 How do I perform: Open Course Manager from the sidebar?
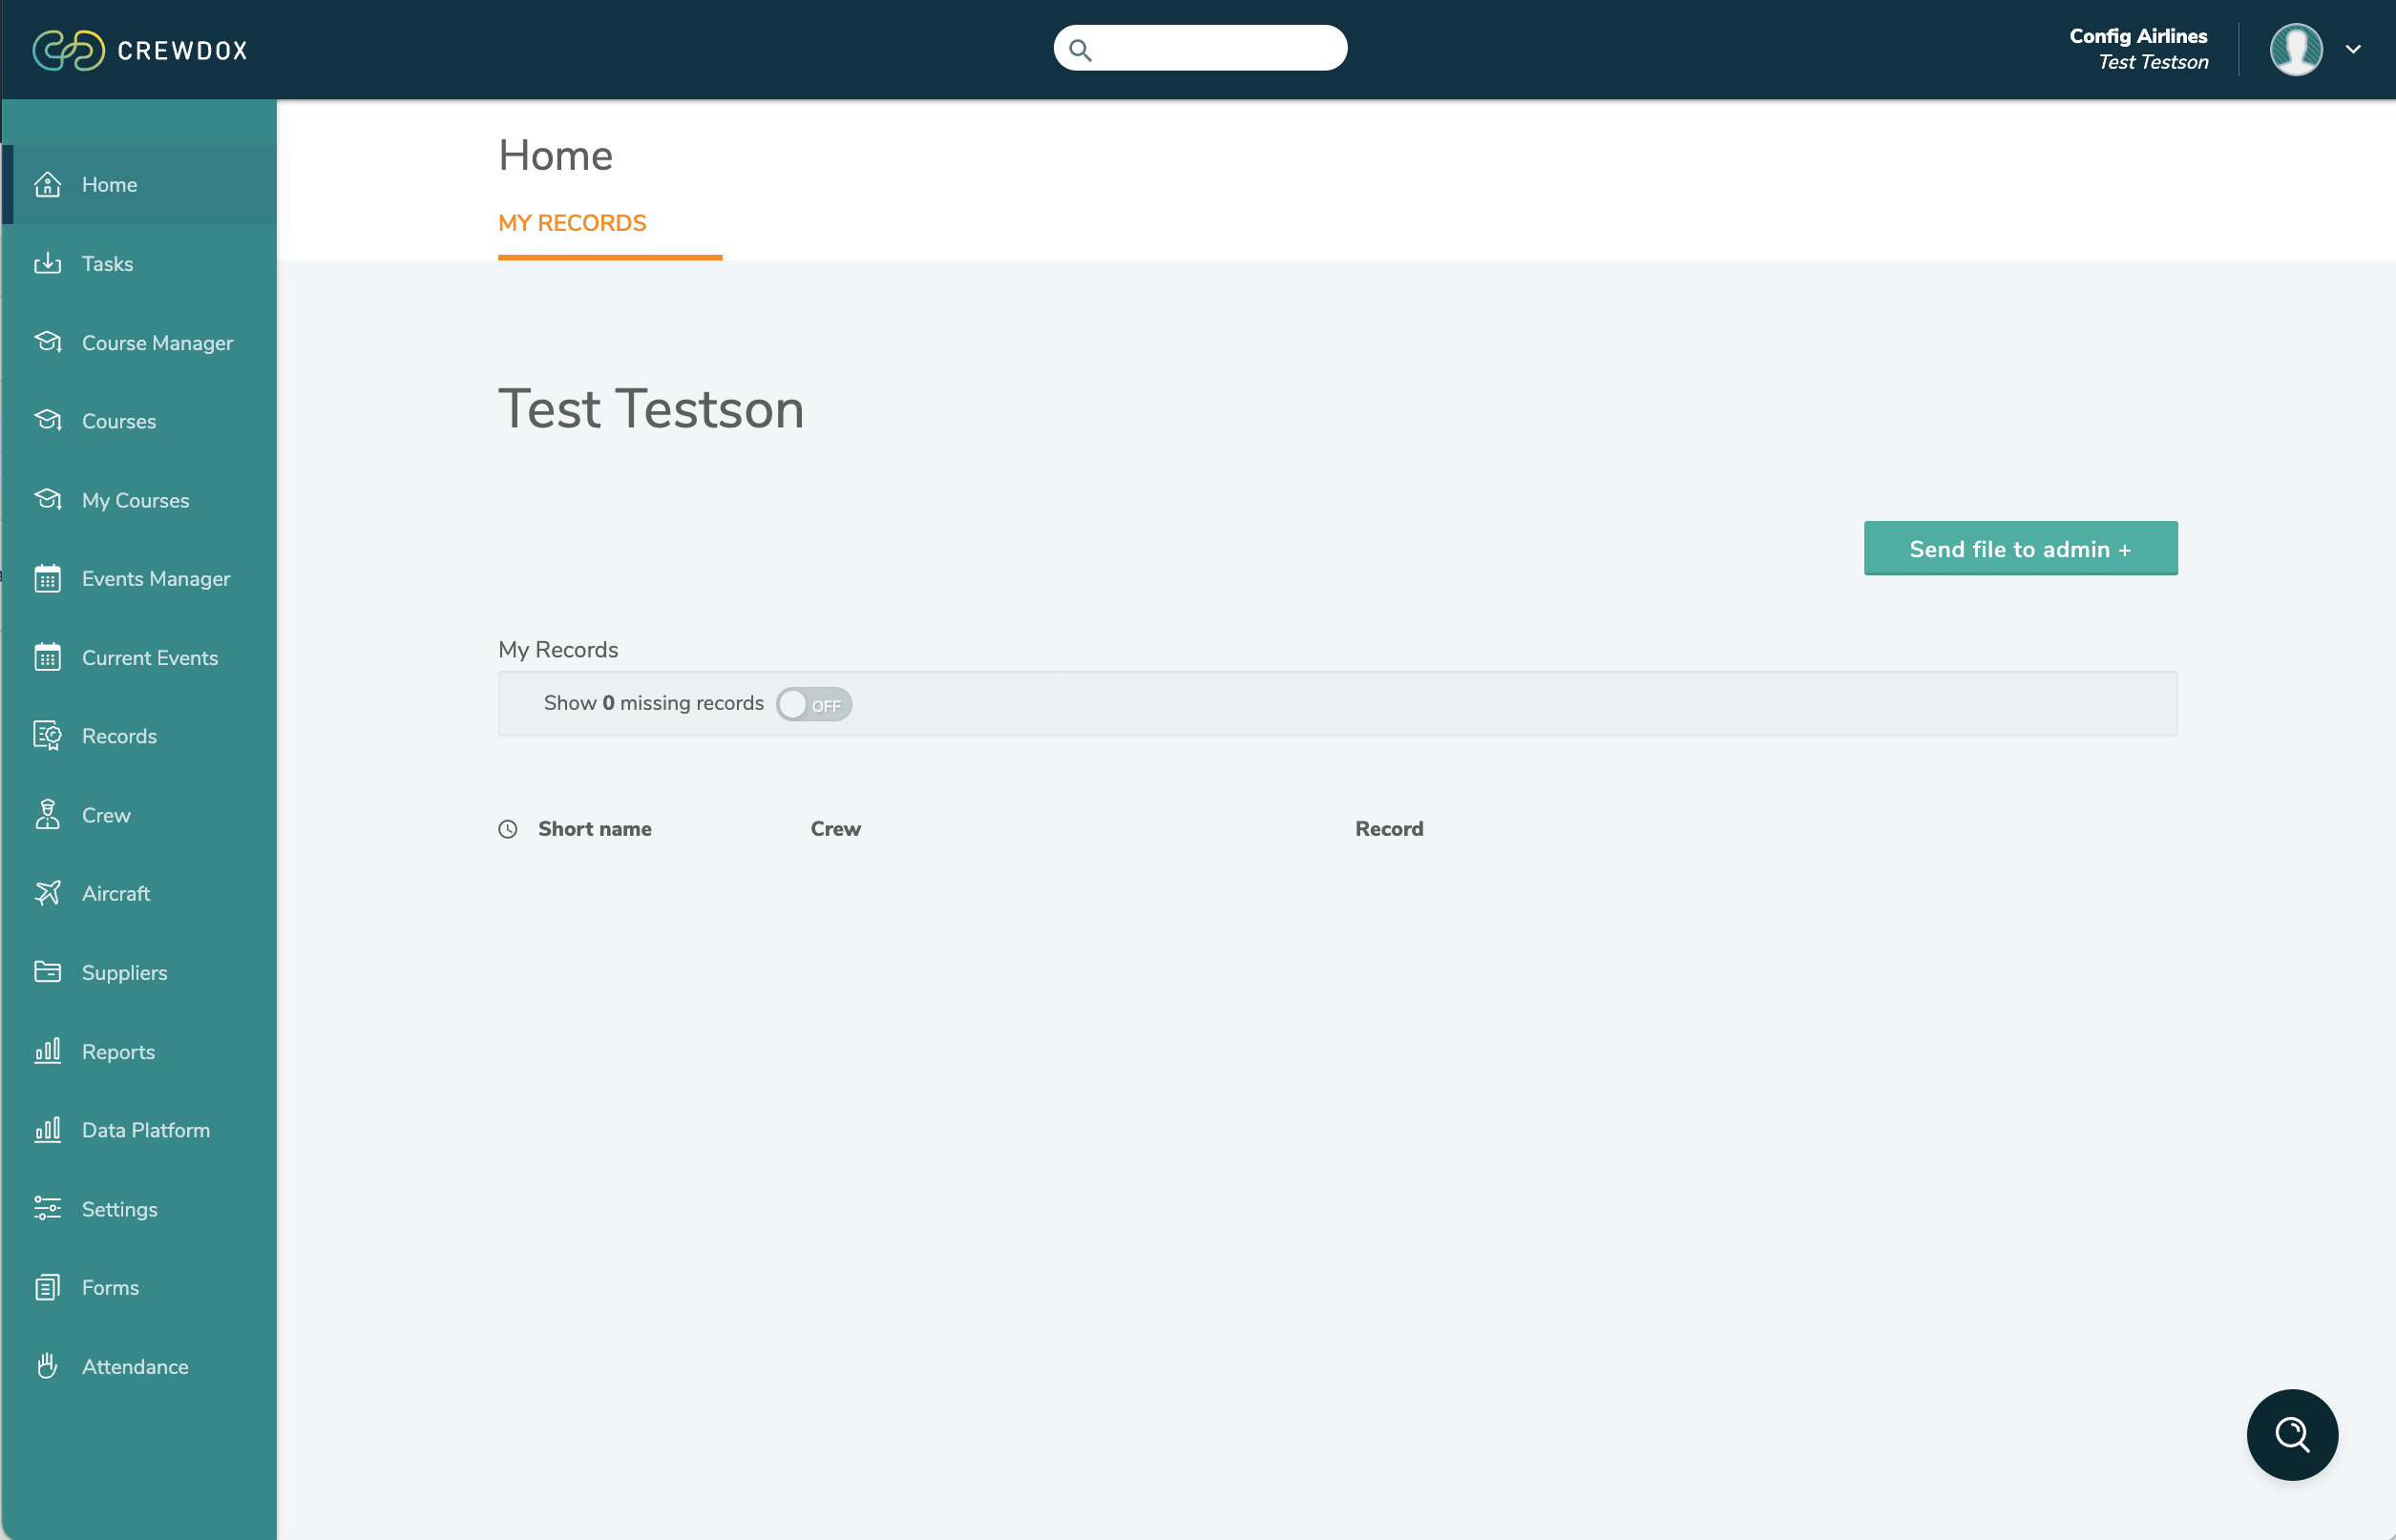(158, 343)
